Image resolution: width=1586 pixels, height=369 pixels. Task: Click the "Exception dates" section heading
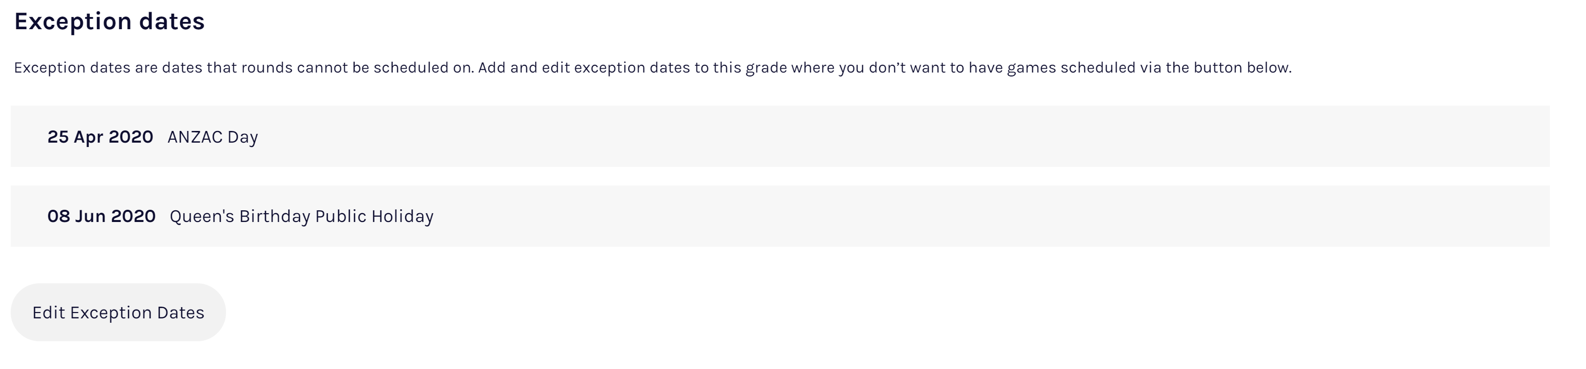[109, 21]
